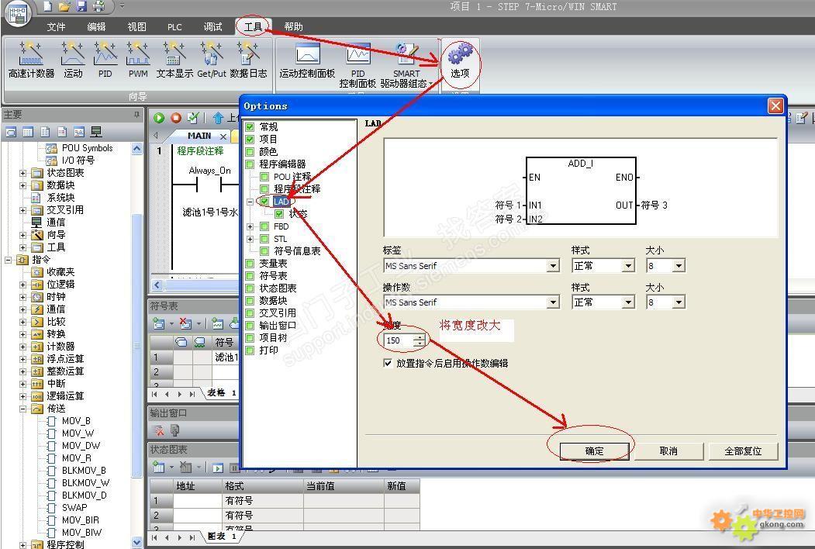The height and width of the screenshot is (549, 815).
Task: Select the MAIN editor tab
Action: (199, 136)
